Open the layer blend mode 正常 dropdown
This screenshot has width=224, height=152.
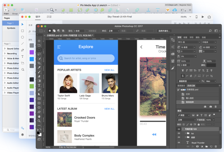click(186, 120)
